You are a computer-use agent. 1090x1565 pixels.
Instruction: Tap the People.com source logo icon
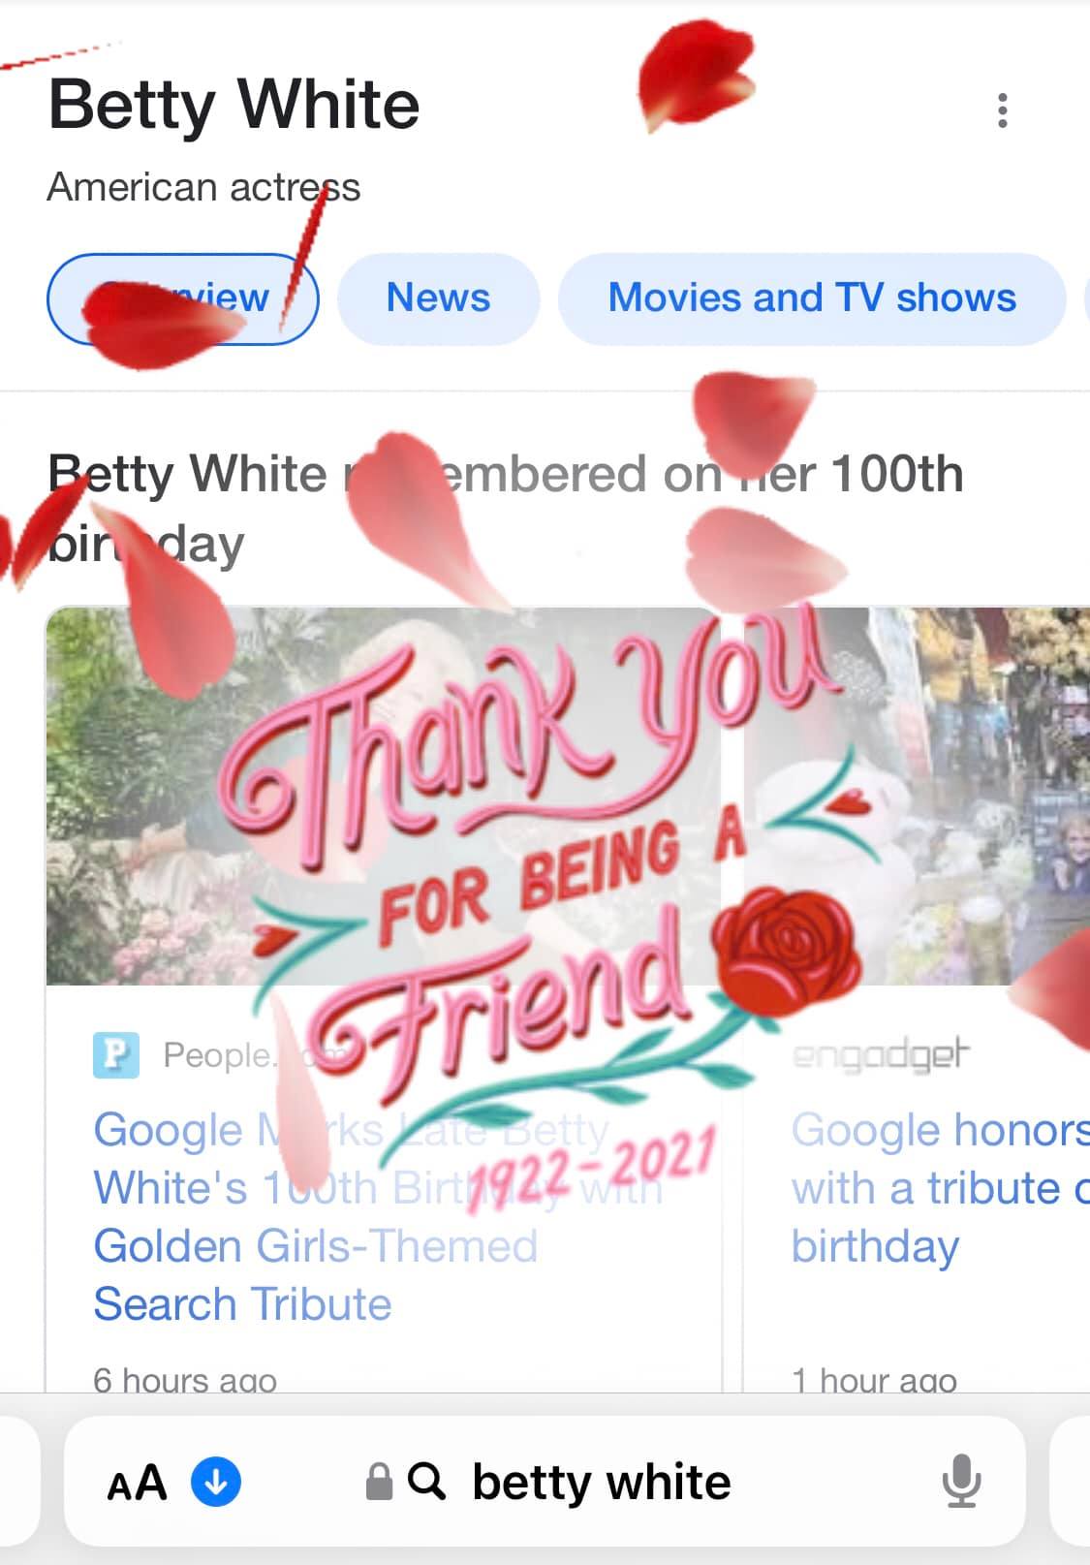point(116,1055)
